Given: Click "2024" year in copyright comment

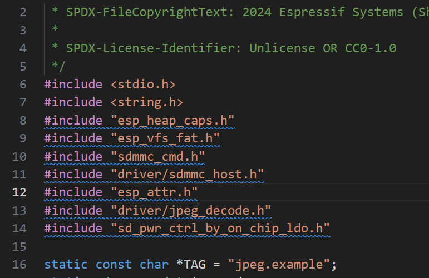Looking at the screenshot, I should (x=257, y=12).
